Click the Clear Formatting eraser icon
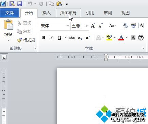The width and height of the screenshot is (148, 124). coord(126,25)
